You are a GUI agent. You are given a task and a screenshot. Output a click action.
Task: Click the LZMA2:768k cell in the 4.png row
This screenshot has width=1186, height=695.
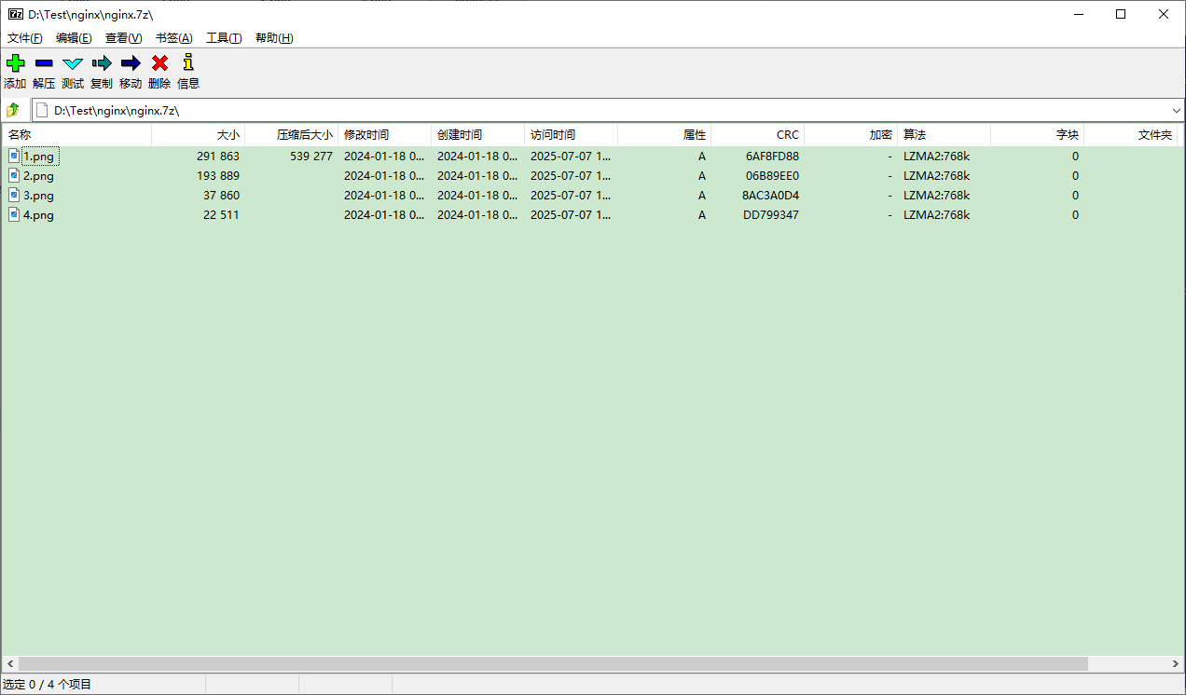click(x=936, y=215)
